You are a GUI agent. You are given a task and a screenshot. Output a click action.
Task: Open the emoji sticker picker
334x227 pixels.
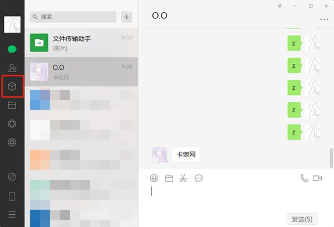click(x=154, y=178)
